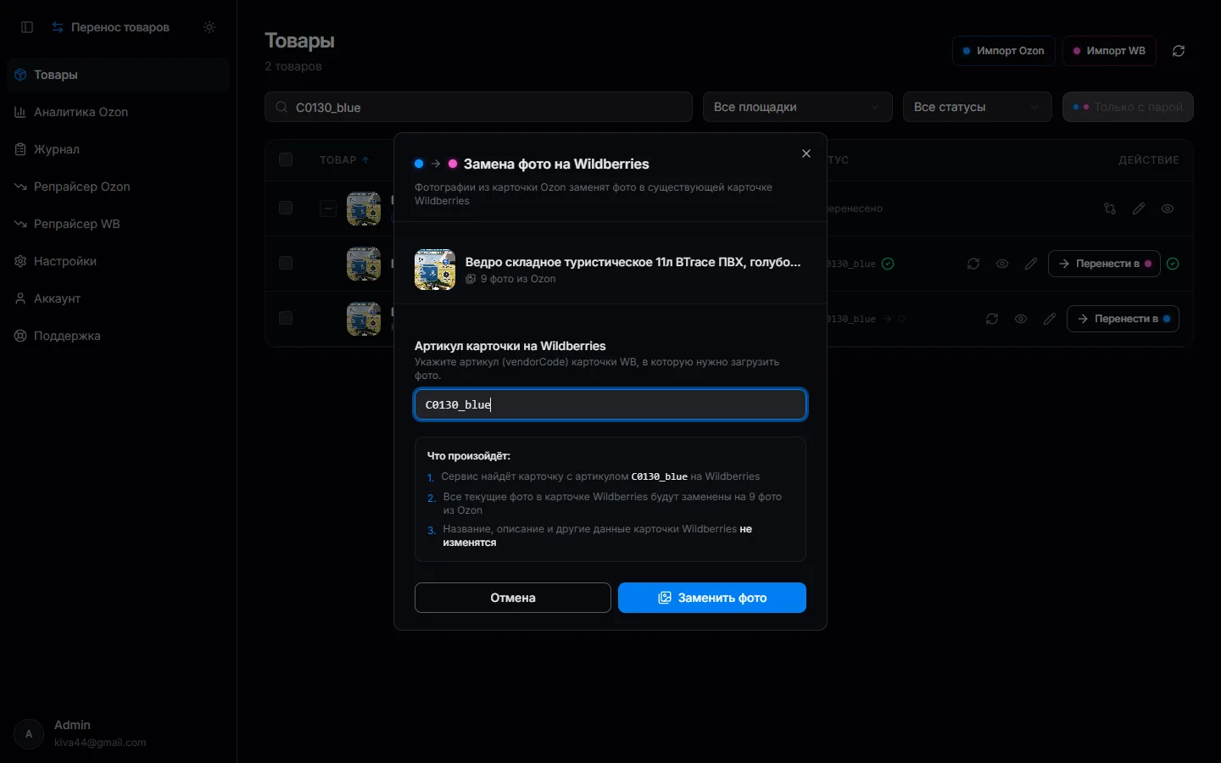
Task: Click the Импорт Ozon button
Action: (x=1004, y=51)
